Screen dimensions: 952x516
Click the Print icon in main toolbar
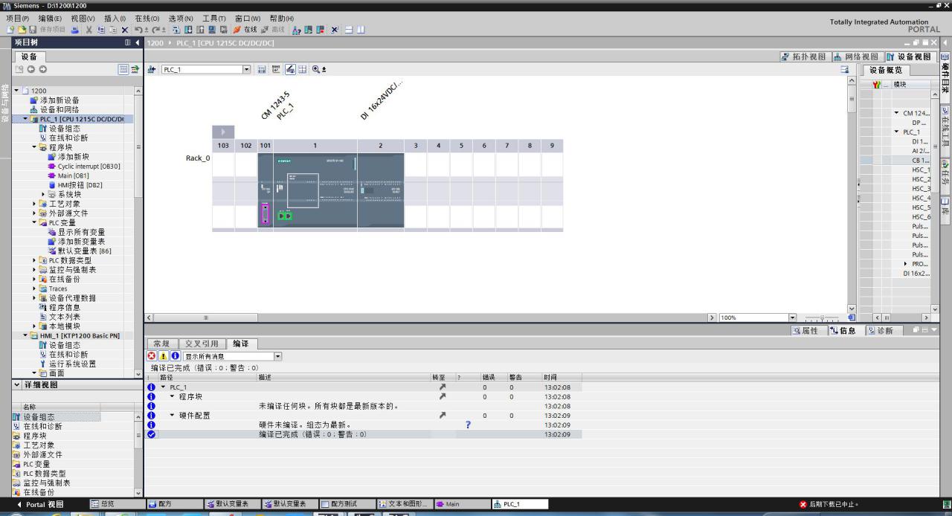click(74, 30)
